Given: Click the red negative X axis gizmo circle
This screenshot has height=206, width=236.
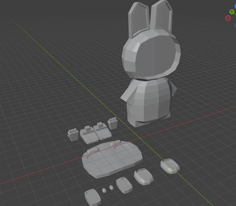Looking at the screenshot, I should pos(228,18).
